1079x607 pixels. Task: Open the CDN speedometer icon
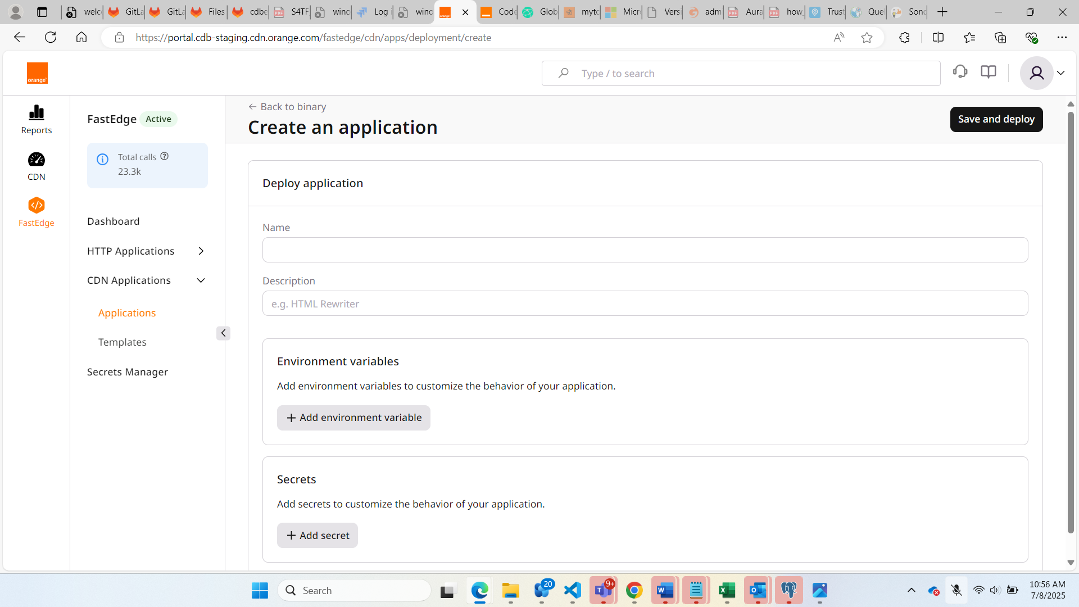click(x=37, y=160)
